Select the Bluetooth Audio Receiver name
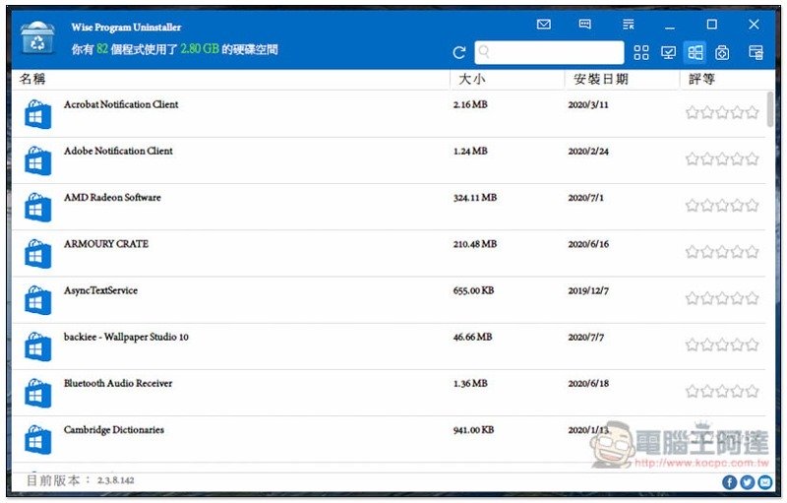This screenshot has width=787, height=503. tap(118, 383)
